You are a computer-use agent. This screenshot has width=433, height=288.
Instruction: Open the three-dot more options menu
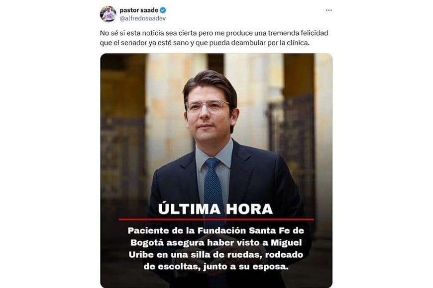[x=328, y=10]
